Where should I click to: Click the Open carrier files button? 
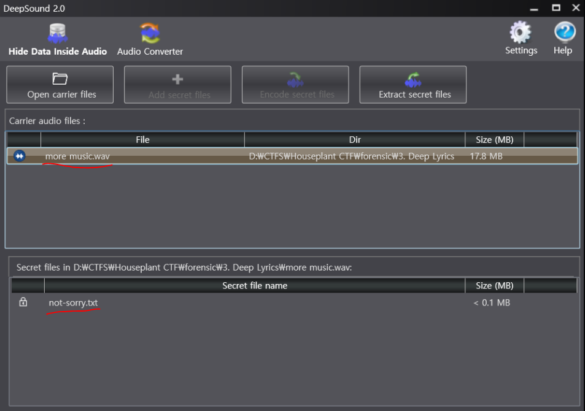point(60,85)
